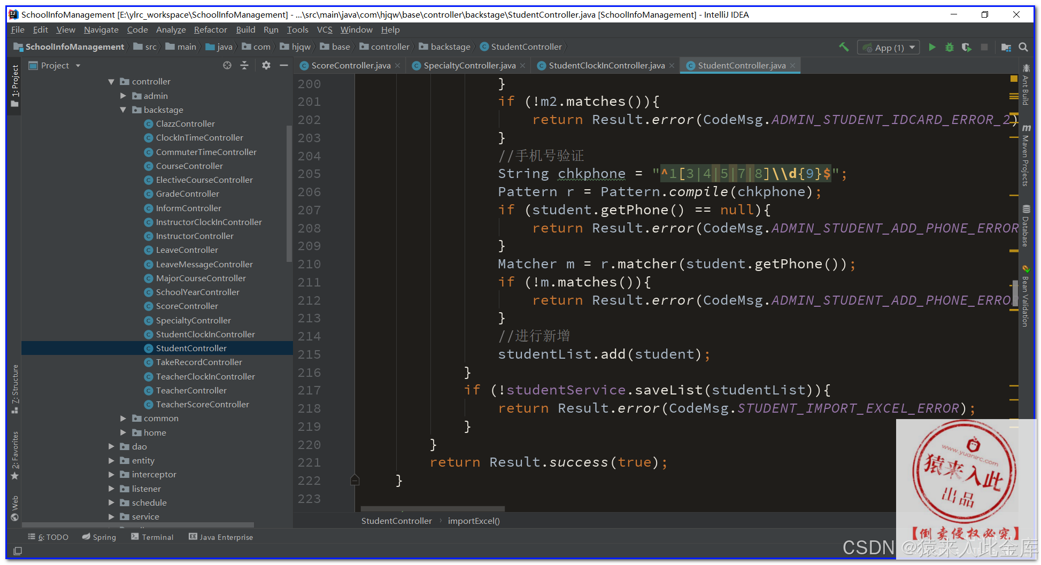Click the fold marker at line 222
This screenshot has height=565, width=1041.
[354, 480]
